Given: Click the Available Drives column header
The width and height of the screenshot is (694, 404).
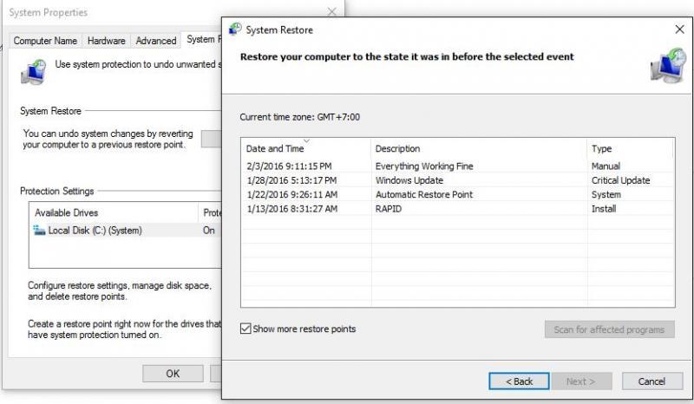Looking at the screenshot, I should [114, 213].
